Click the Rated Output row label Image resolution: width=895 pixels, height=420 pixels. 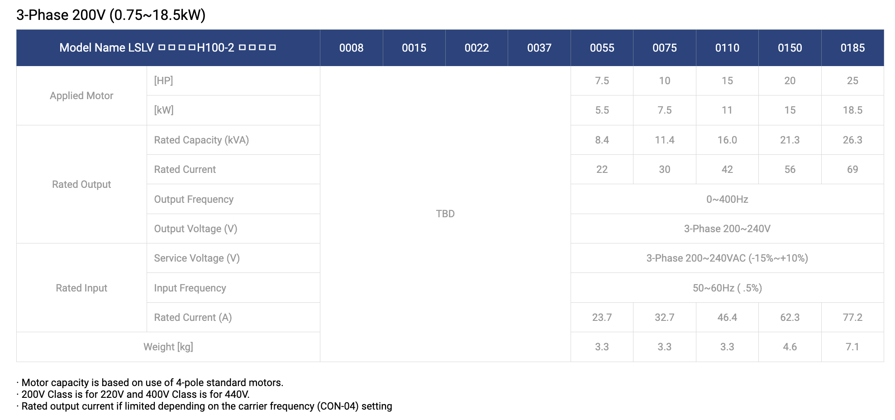pyautogui.click(x=81, y=184)
